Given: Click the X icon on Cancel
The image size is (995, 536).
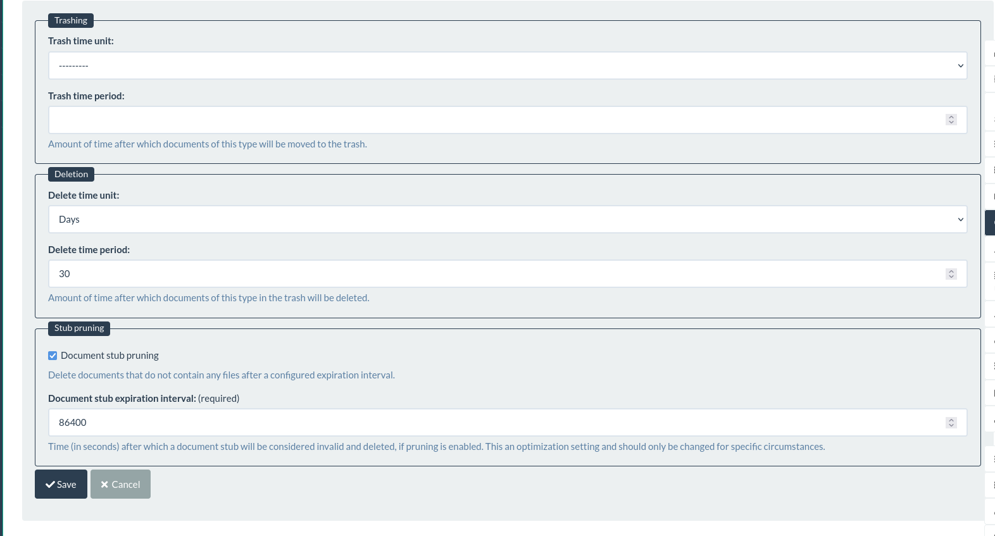Looking at the screenshot, I should pyautogui.click(x=104, y=485).
